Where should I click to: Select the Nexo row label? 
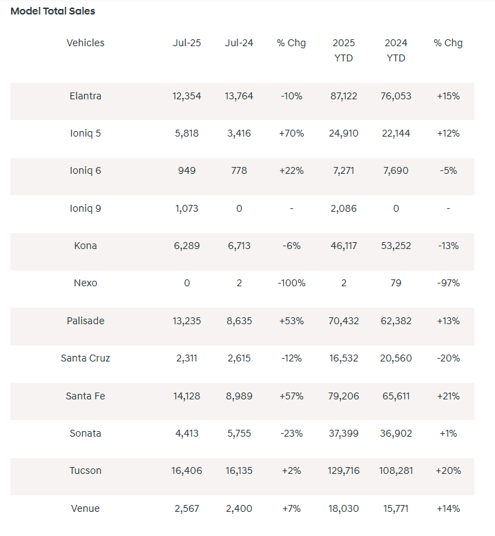click(x=86, y=283)
